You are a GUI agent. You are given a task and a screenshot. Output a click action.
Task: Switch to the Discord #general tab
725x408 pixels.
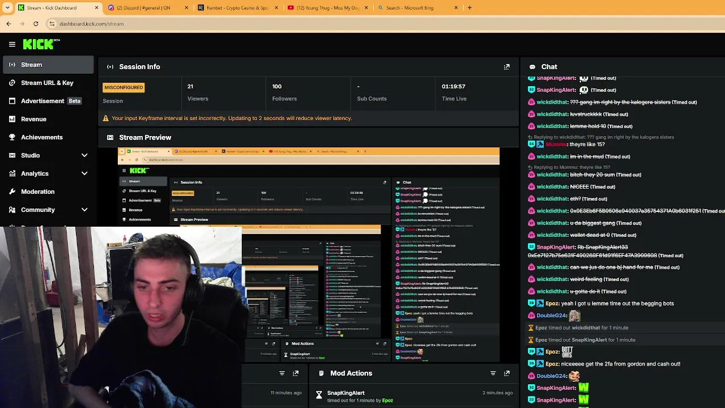tap(147, 8)
